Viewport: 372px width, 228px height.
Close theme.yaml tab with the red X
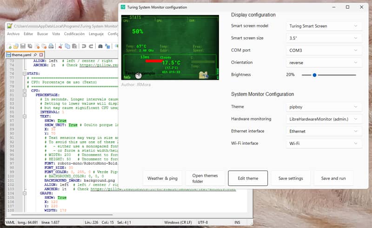tap(41, 55)
